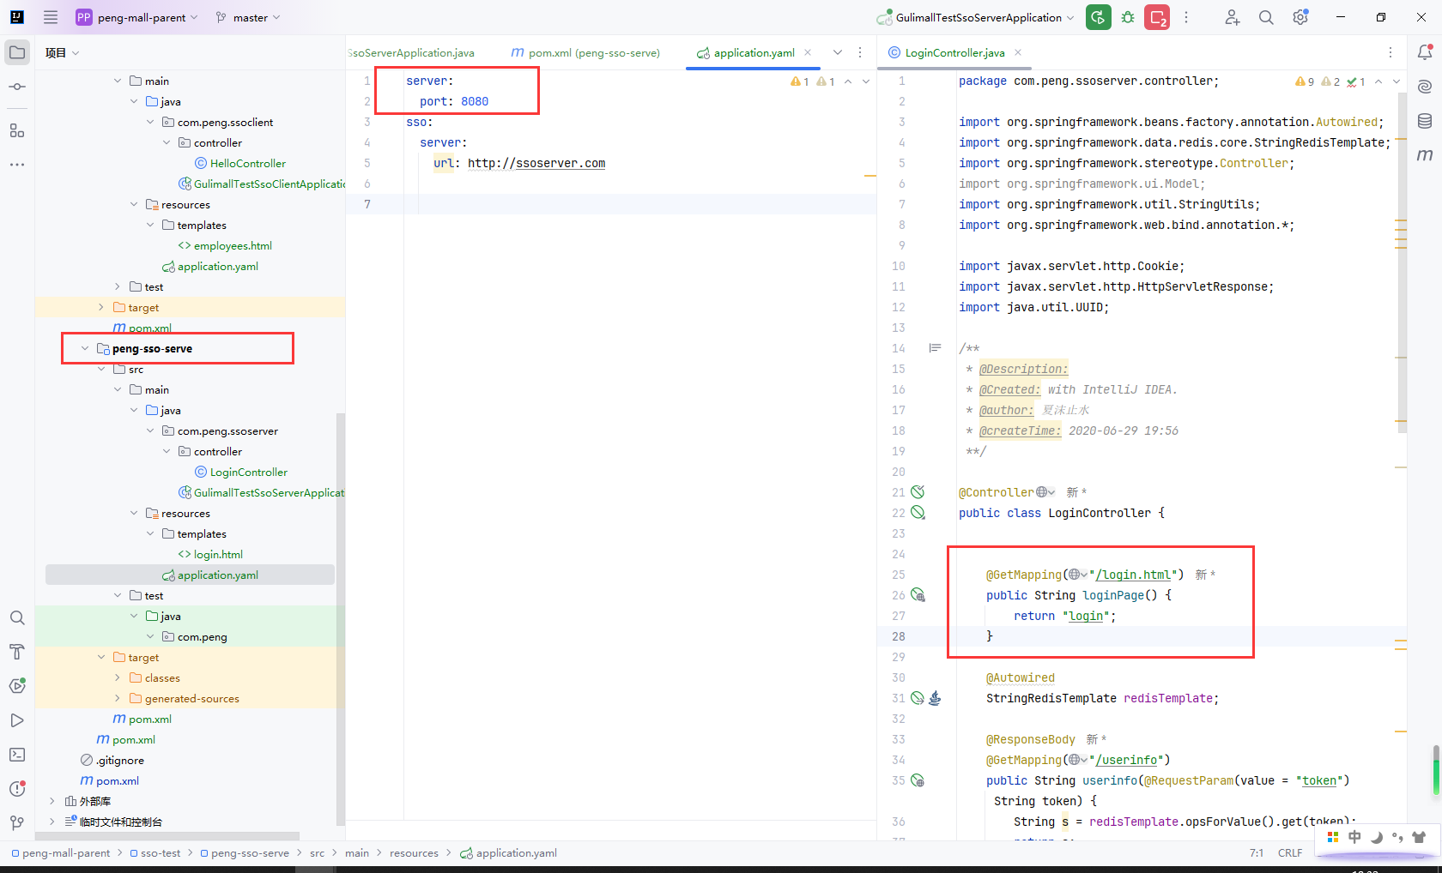Click gutter bean icon at line 26

tap(918, 595)
